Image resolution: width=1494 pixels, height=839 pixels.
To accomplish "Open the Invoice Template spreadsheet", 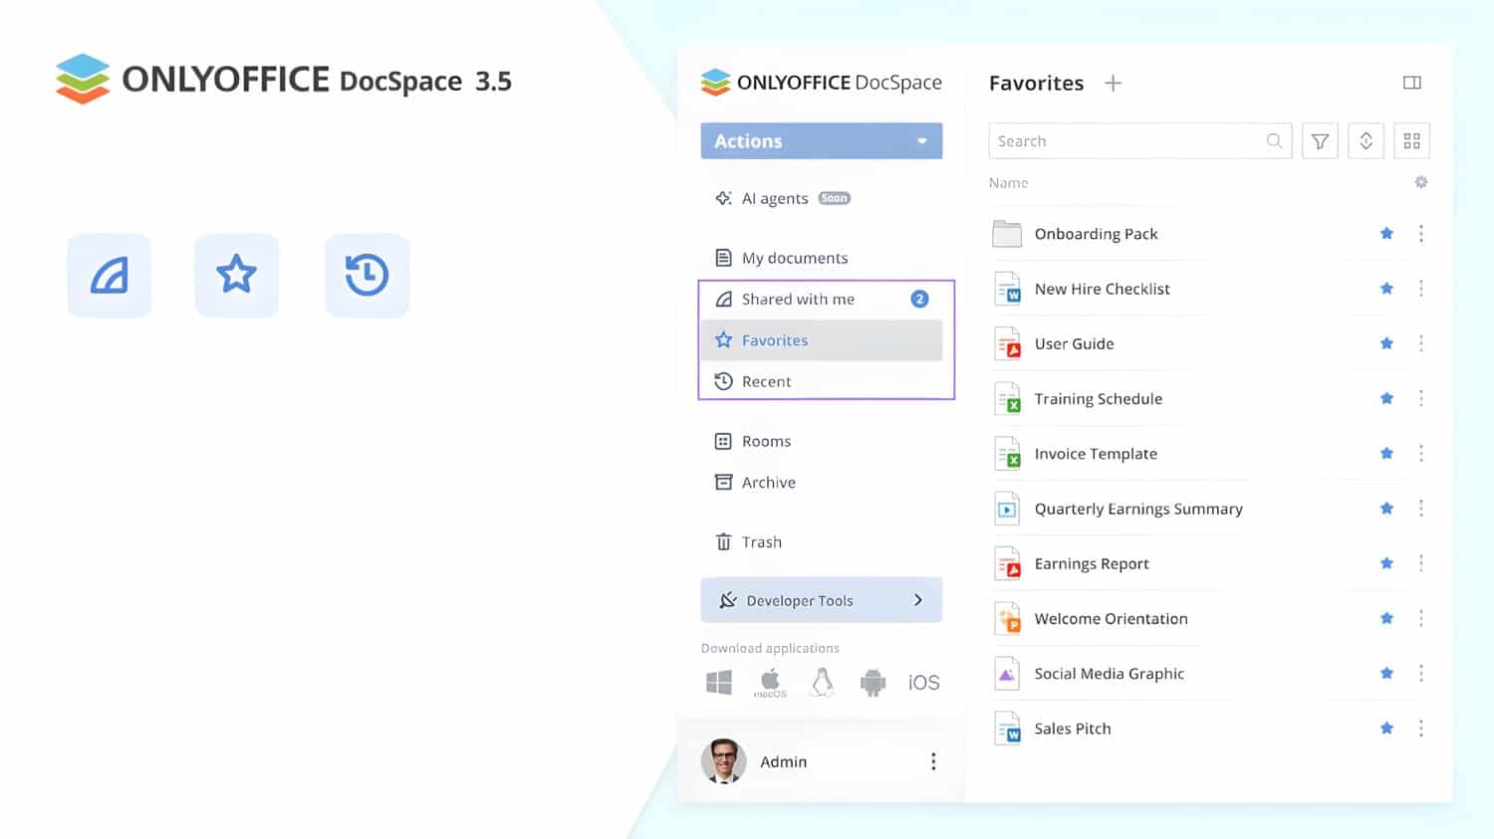I will coord(1096,454).
